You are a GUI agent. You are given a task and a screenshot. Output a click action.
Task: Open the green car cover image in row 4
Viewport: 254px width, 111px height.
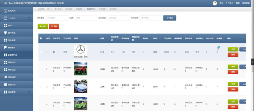click(81, 103)
